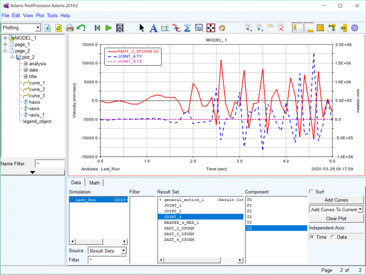Click the Simulation list horizontal scrollbar
Image resolution: width=366 pixels, height=275 pixels.
99,241
